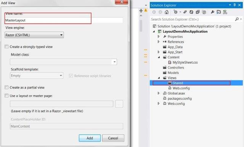The image size is (244, 147).
Task: Cancel the Add View dialog
Action: [113, 138]
